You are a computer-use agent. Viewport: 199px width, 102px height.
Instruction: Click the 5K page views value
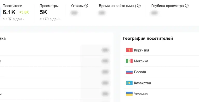(x=44, y=12)
